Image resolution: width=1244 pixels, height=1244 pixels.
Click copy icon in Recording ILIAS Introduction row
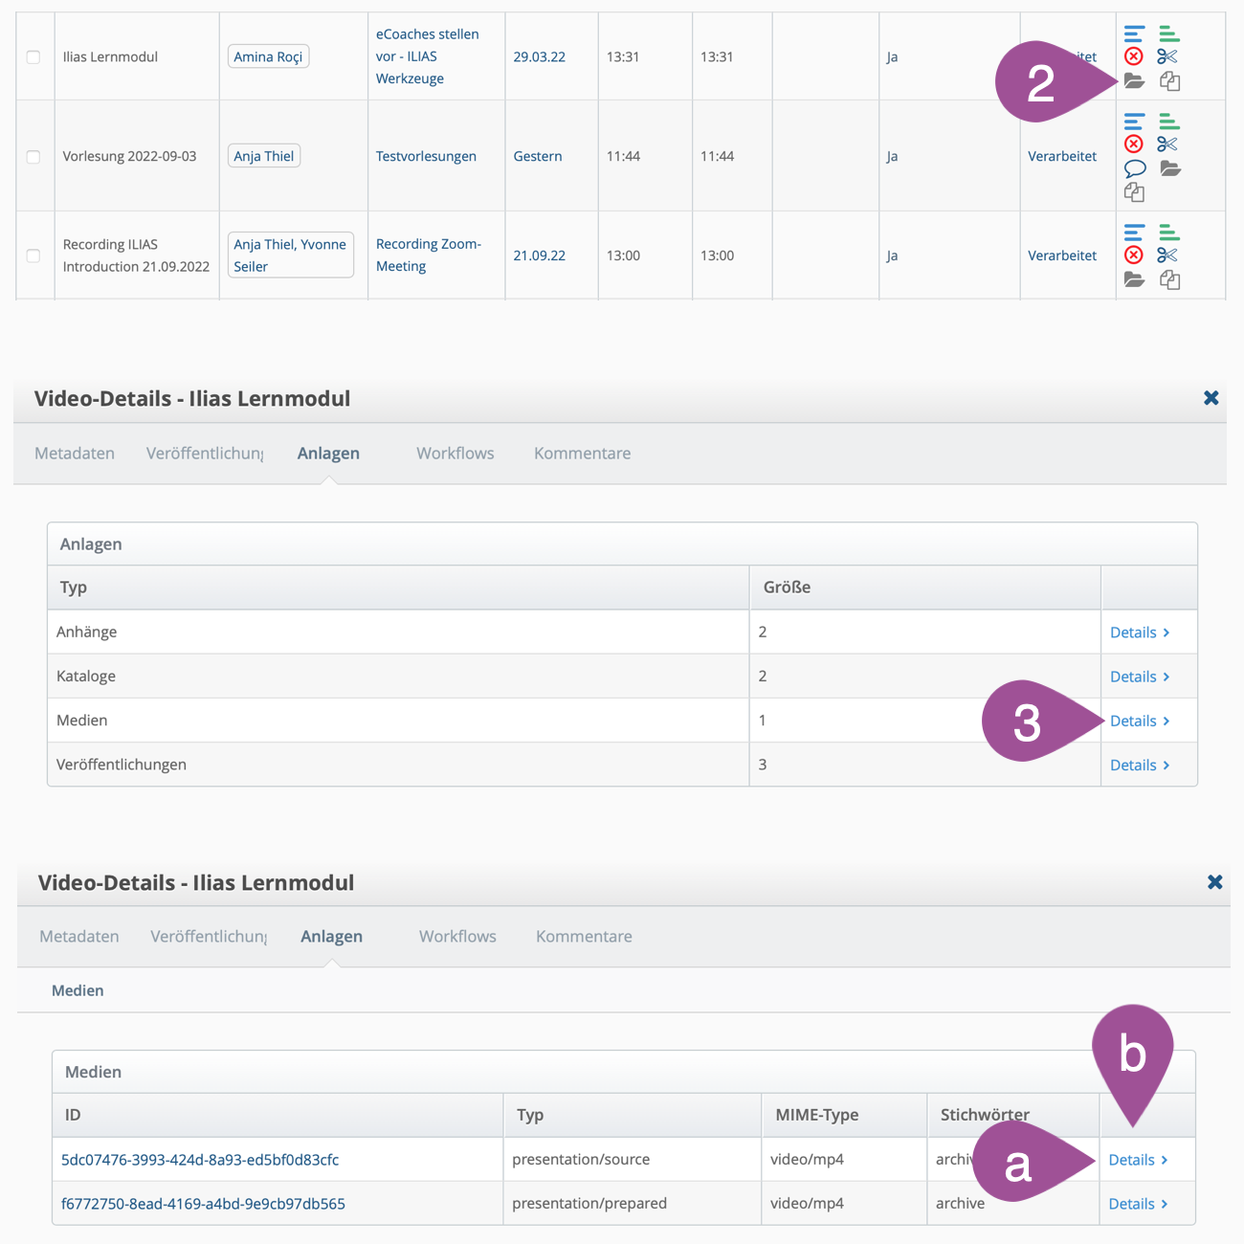[1169, 279]
